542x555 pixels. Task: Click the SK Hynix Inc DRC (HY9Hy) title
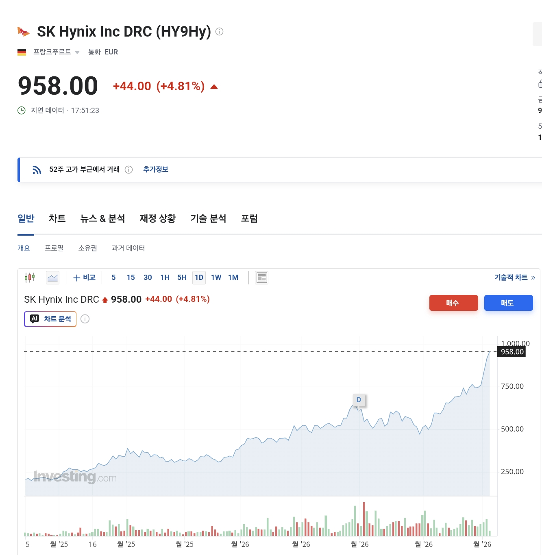point(124,31)
